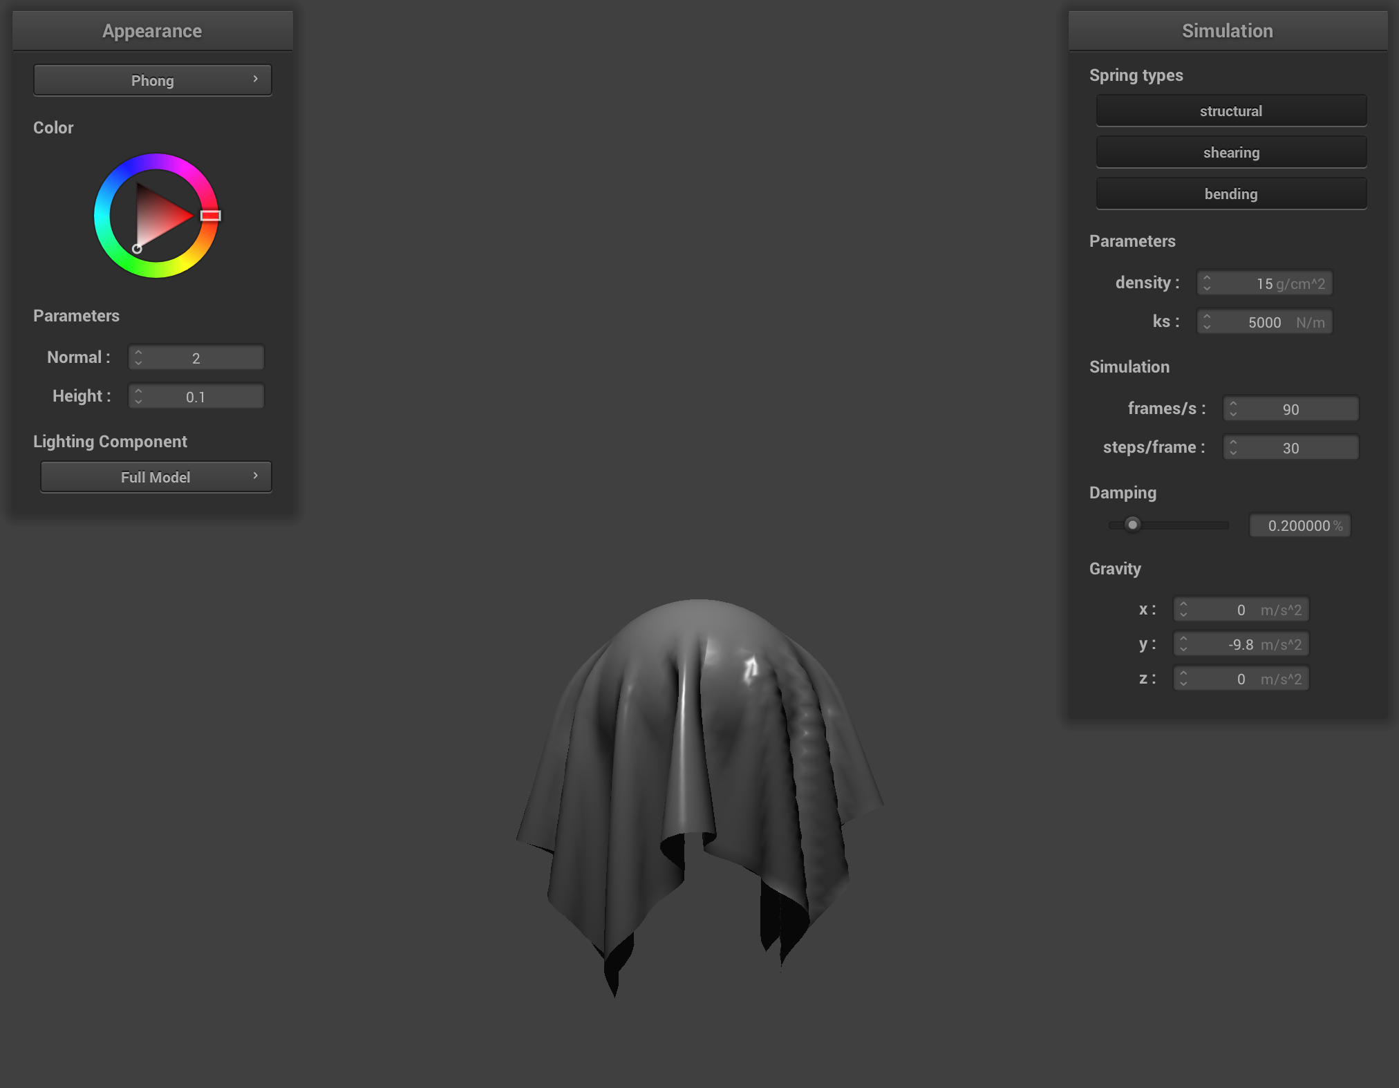Click the steps/frame stepper arrows
Image resolution: width=1399 pixels, height=1088 pixels.
click(x=1233, y=447)
